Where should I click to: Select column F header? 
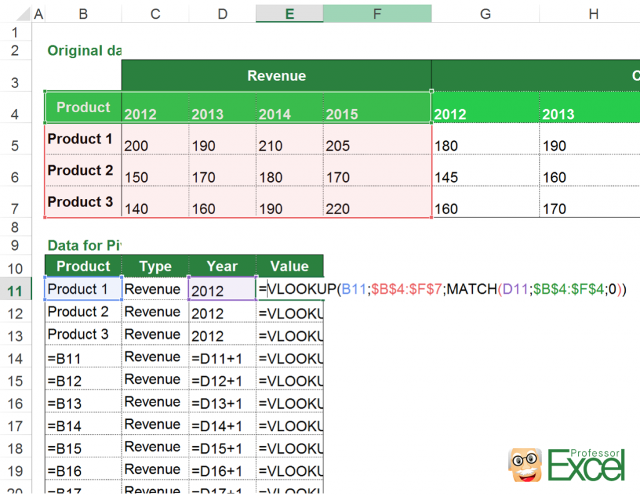(x=377, y=12)
